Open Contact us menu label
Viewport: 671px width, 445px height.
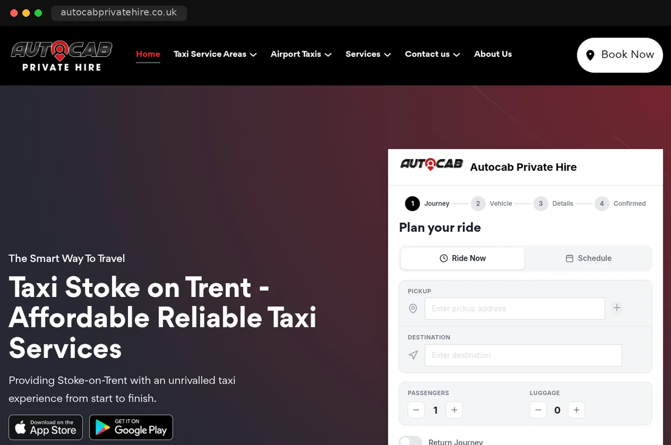pyautogui.click(x=427, y=54)
